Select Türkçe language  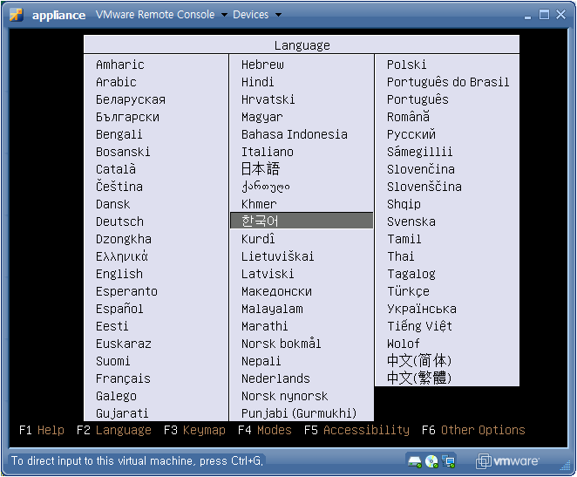408,292
